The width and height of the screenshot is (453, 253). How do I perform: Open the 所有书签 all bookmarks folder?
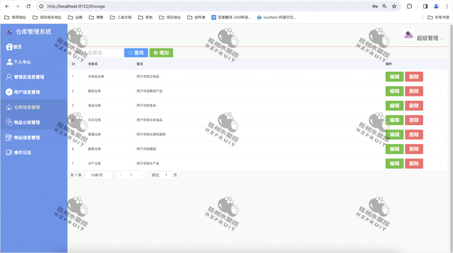[x=438, y=17]
